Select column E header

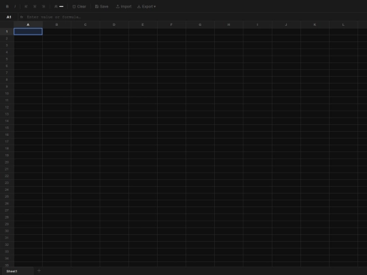[143, 24]
